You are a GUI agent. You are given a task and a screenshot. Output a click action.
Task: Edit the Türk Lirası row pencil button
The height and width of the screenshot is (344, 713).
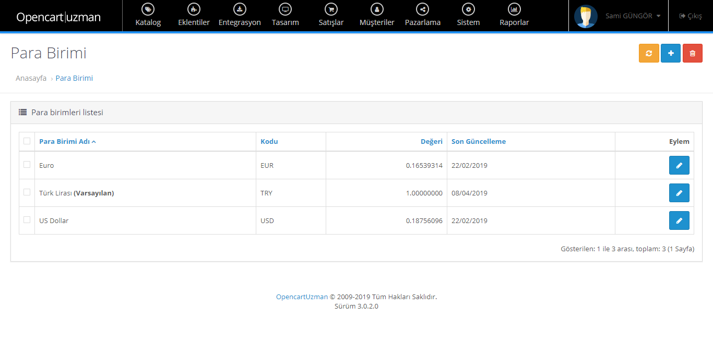[x=679, y=193]
